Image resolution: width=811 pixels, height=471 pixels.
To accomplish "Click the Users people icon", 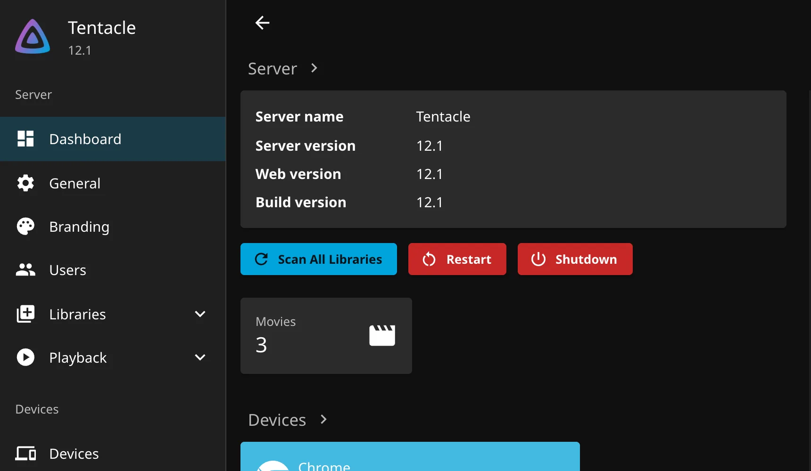I will click(x=25, y=270).
